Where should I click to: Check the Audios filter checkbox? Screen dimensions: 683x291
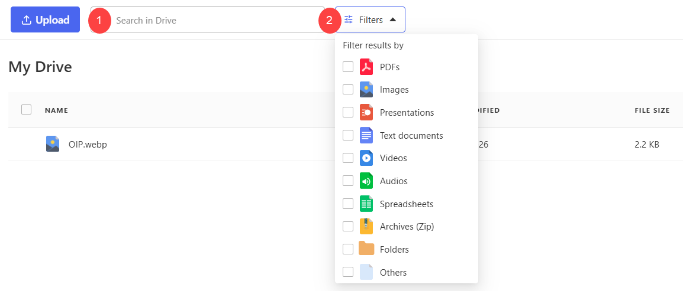347,181
